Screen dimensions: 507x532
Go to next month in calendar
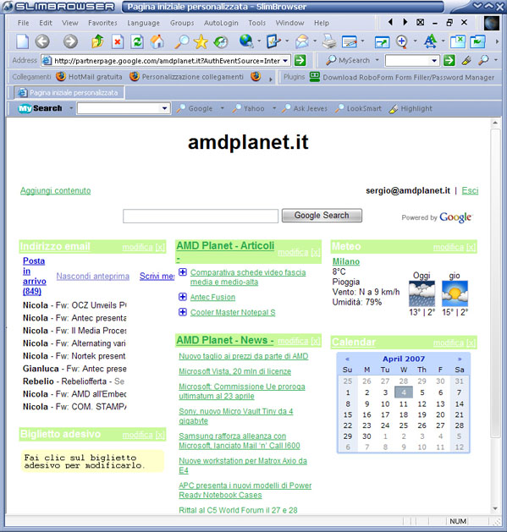pos(460,359)
